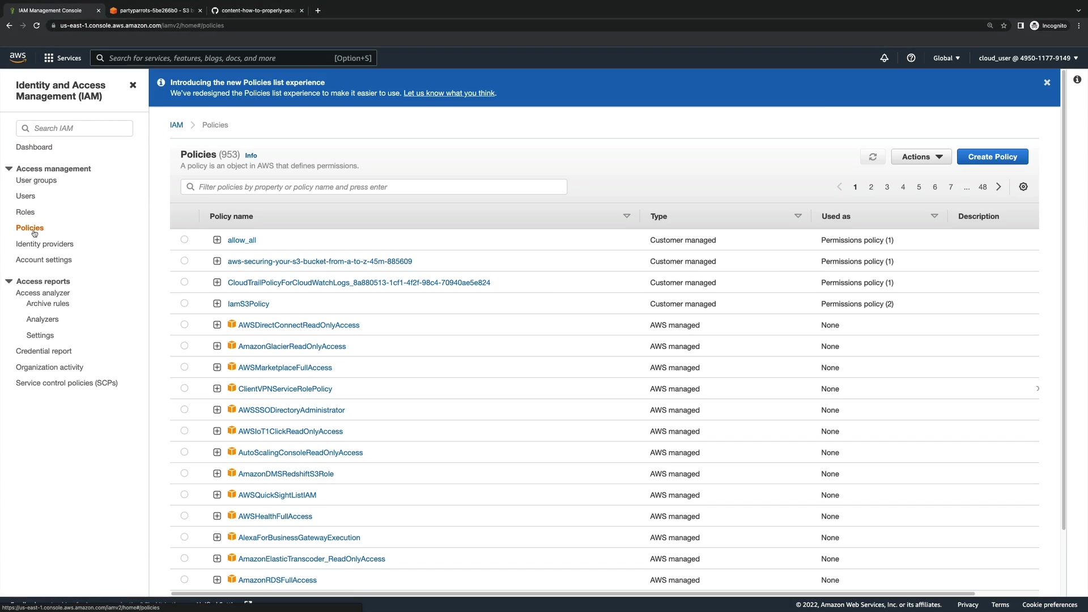Click the AWS logo home icon

18,57
